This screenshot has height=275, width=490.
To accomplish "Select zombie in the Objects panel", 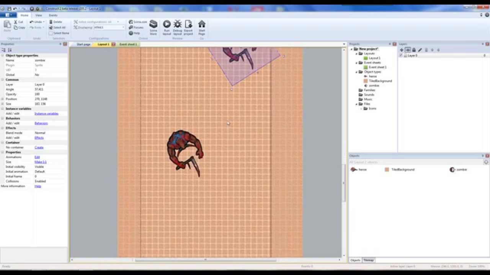I will pos(458,170).
